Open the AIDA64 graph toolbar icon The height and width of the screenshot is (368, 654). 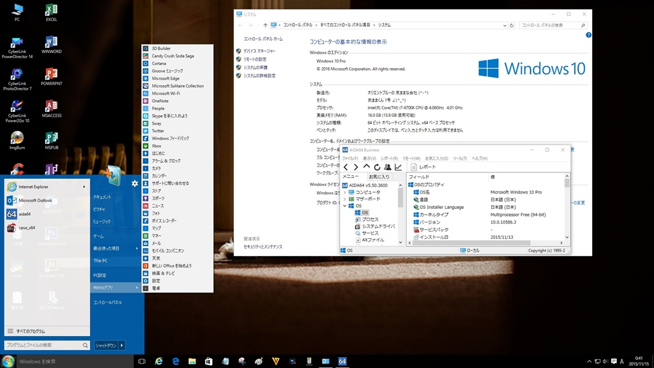pyautogui.click(x=398, y=167)
